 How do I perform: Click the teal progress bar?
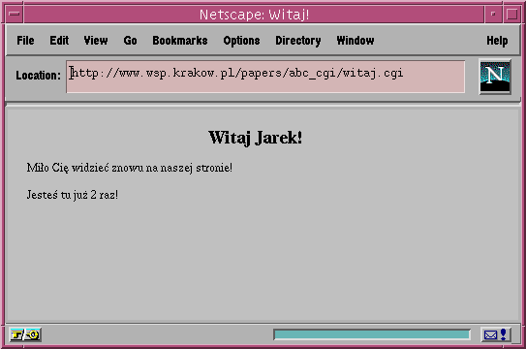coord(372,334)
